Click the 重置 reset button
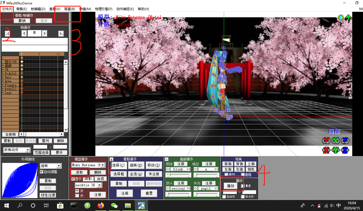Image resolution: width=363 pixels, height=211 pixels. (149, 193)
